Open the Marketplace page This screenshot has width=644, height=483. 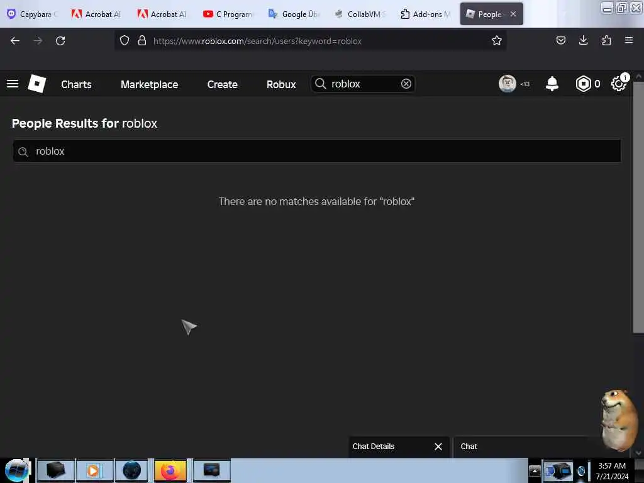click(149, 84)
